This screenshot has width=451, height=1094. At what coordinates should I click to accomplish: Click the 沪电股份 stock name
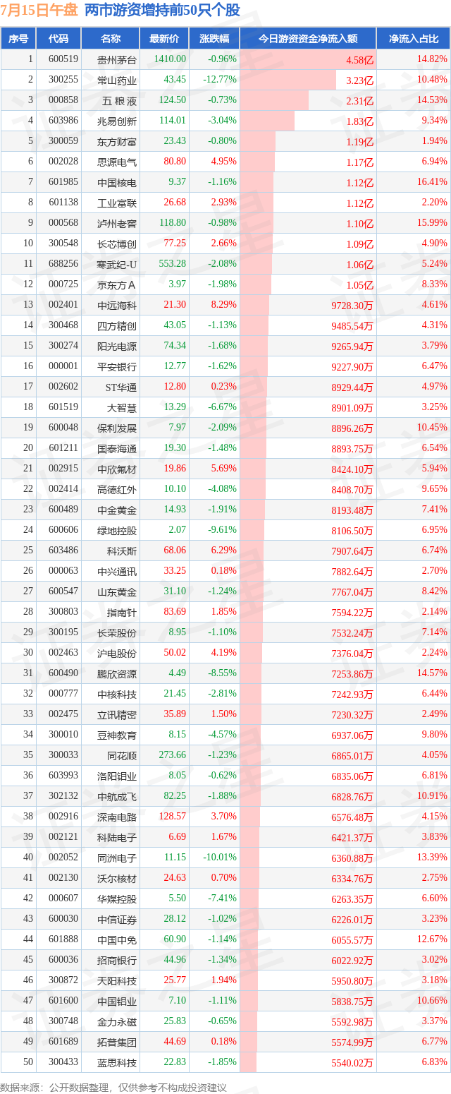[x=117, y=654]
